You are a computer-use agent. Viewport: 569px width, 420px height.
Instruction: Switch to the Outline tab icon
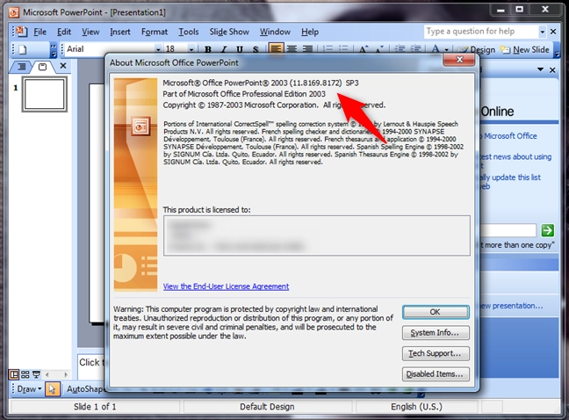point(22,67)
